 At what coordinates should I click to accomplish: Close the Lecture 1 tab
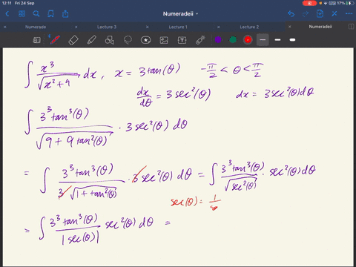click(148, 27)
